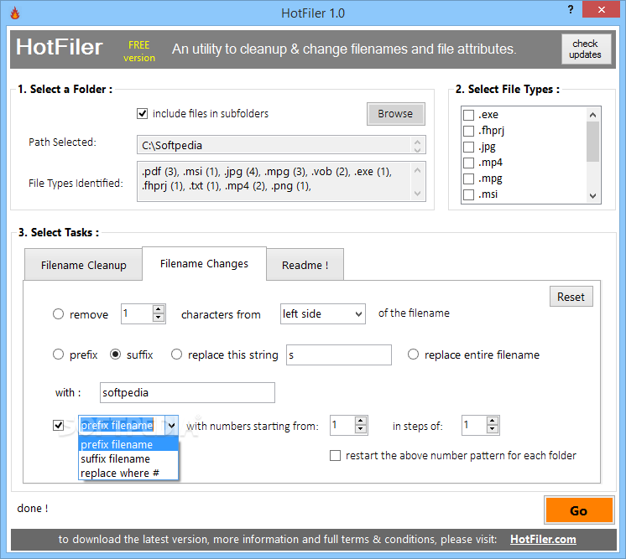This screenshot has height=559, width=626.
Task: Decrease the numbers starting from value
Action: (x=361, y=429)
